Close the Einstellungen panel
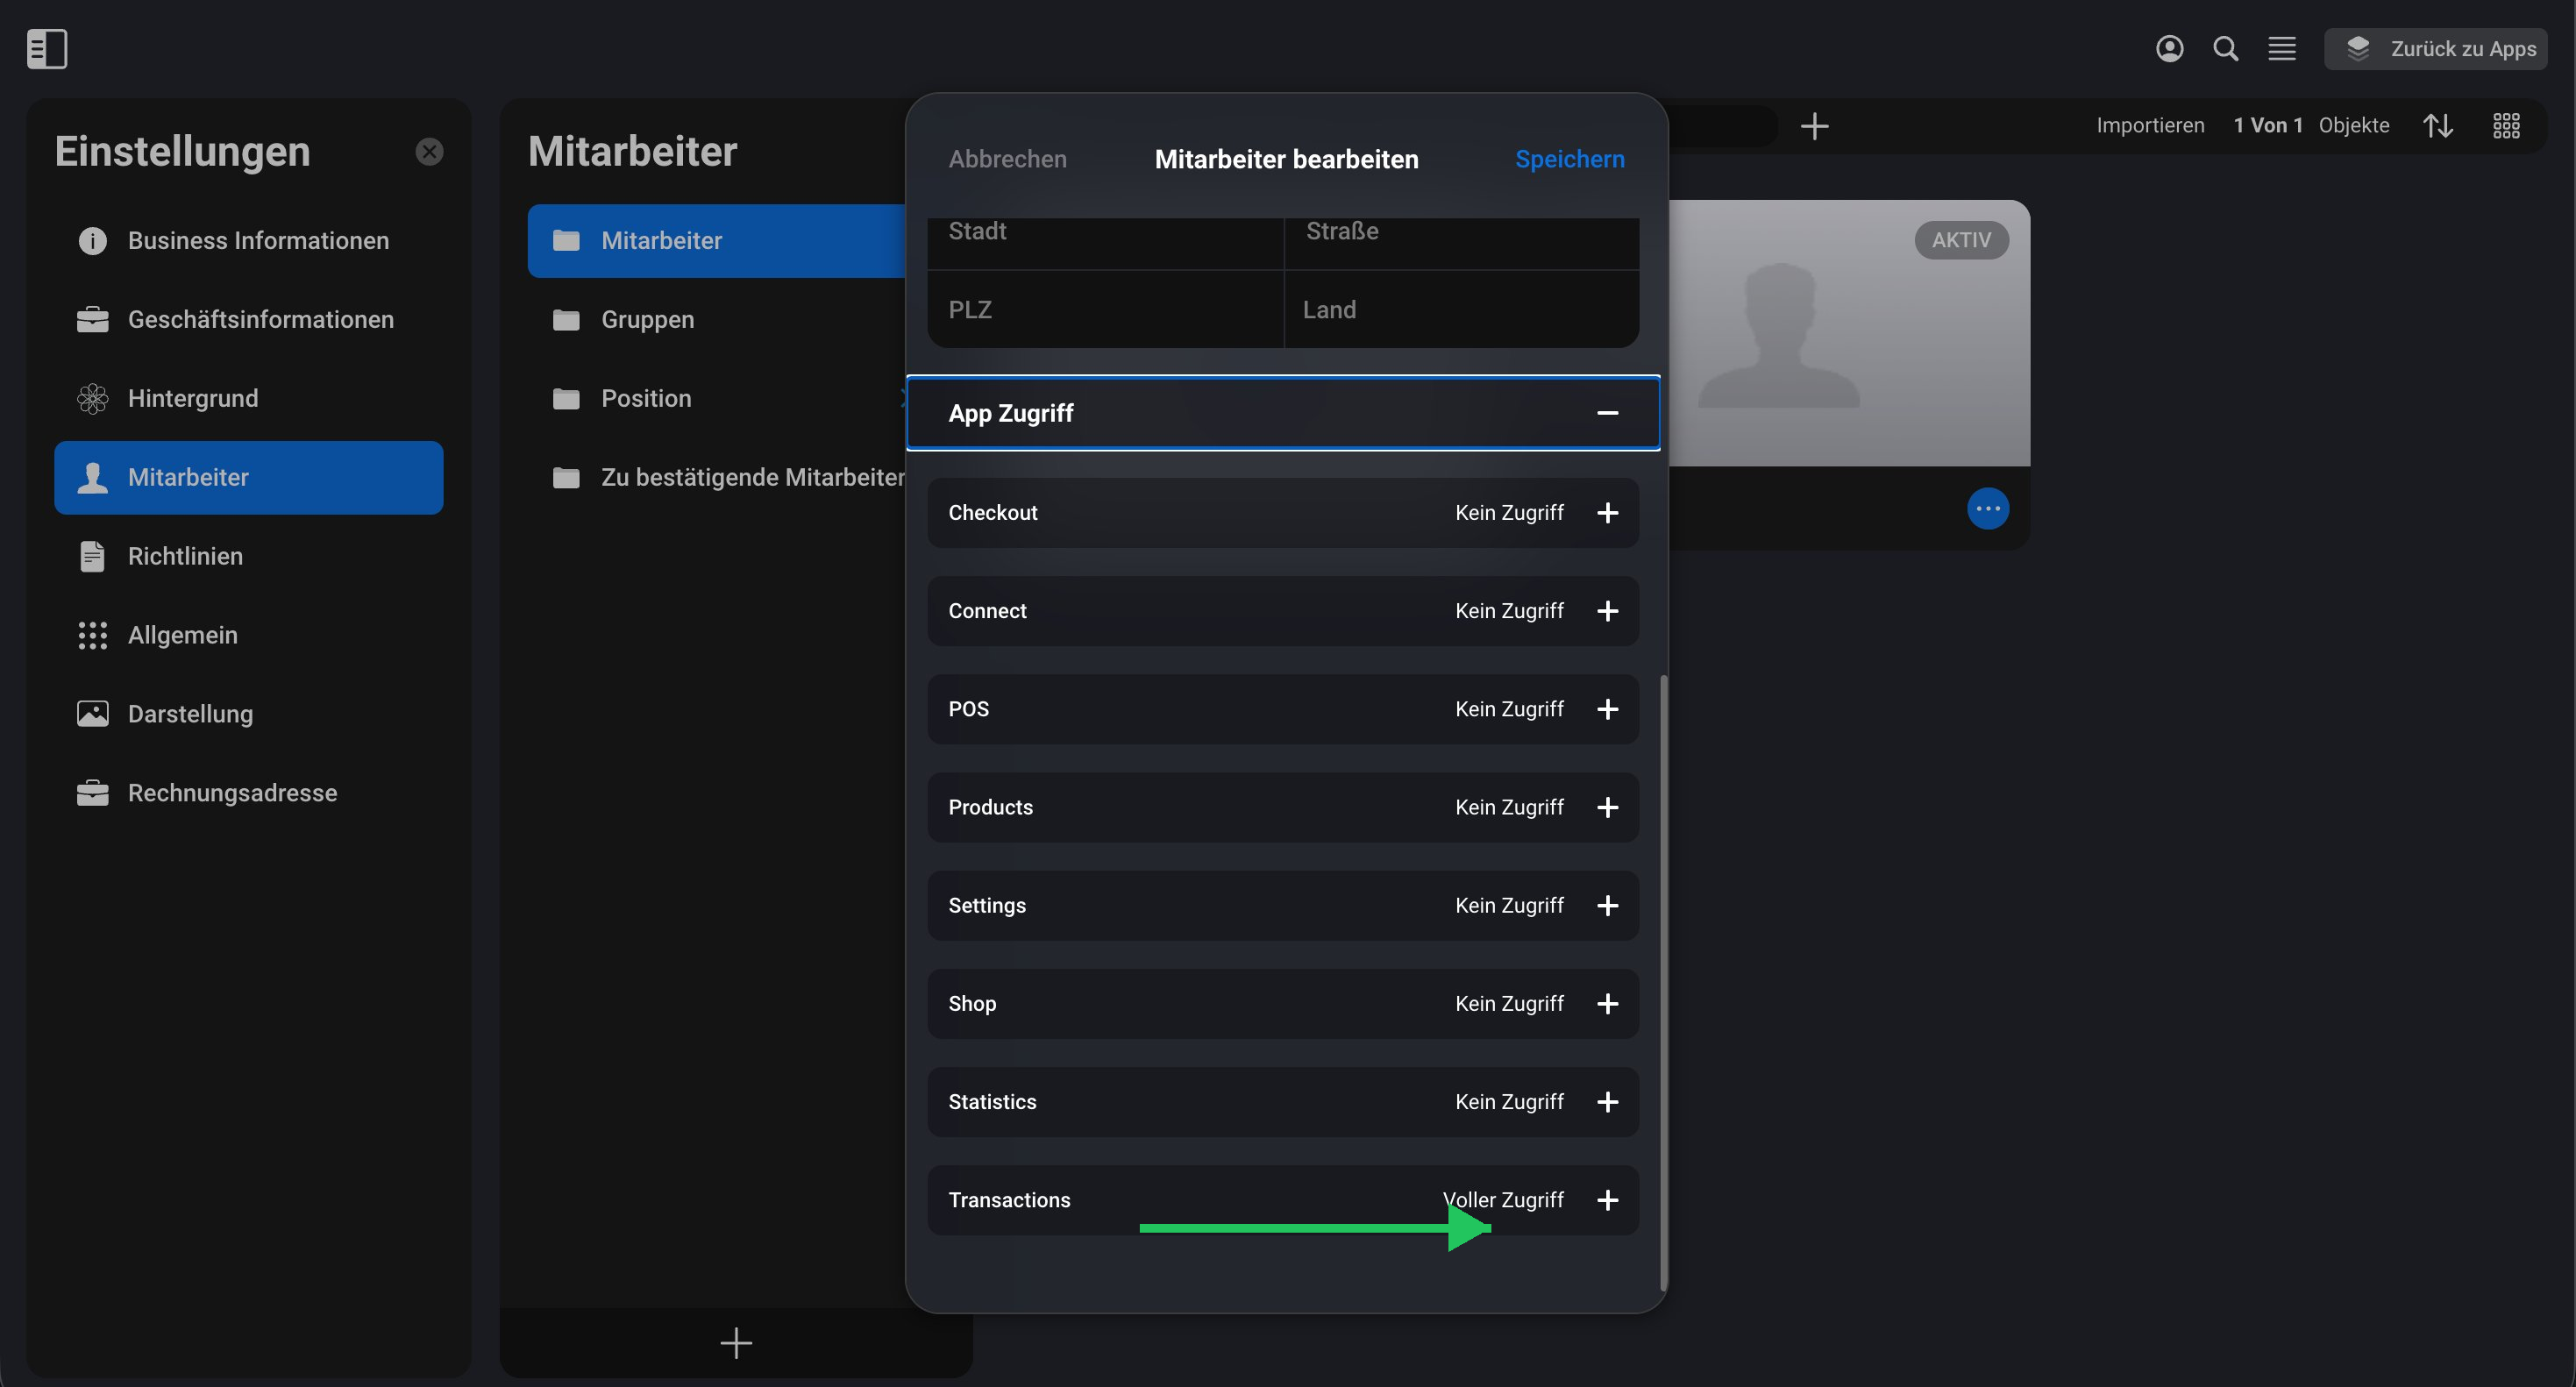Image resolution: width=2576 pixels, height=1387 pixels. [429, 151]
